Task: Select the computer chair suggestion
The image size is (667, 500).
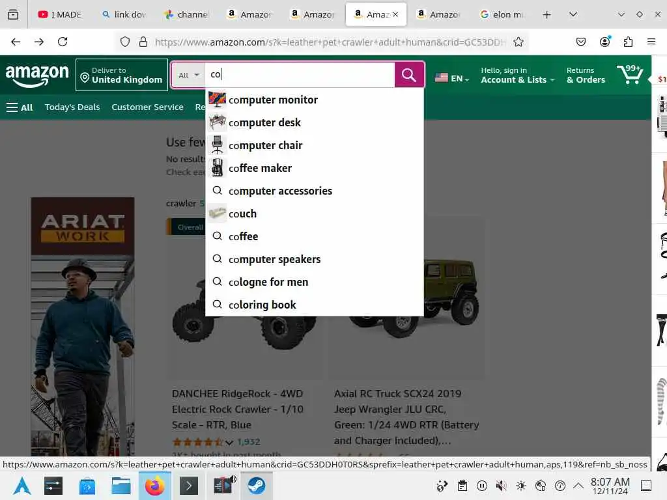Action: point(315,145)
